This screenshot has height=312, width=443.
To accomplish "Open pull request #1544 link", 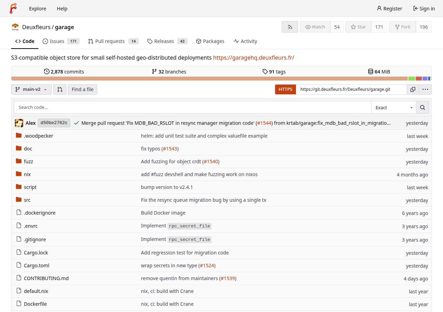I will [x=264, y=123].
